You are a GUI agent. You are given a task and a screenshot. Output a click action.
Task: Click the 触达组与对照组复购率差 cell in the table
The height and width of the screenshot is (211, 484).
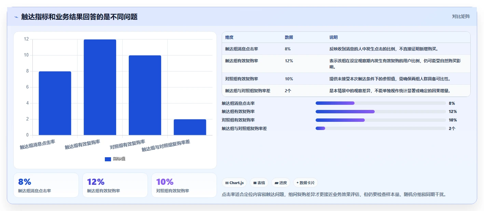[x=248, y=91]
